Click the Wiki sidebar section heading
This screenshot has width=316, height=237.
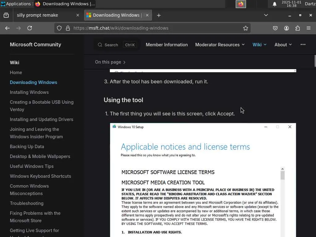(15, 63)
